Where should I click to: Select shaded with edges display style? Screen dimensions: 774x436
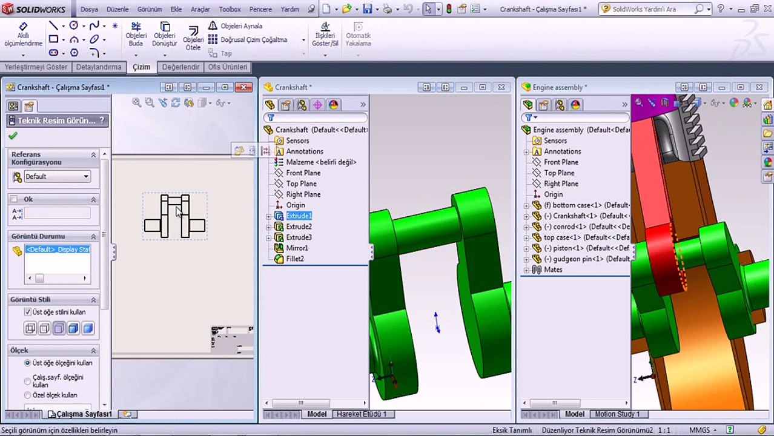tap(73, 328)
